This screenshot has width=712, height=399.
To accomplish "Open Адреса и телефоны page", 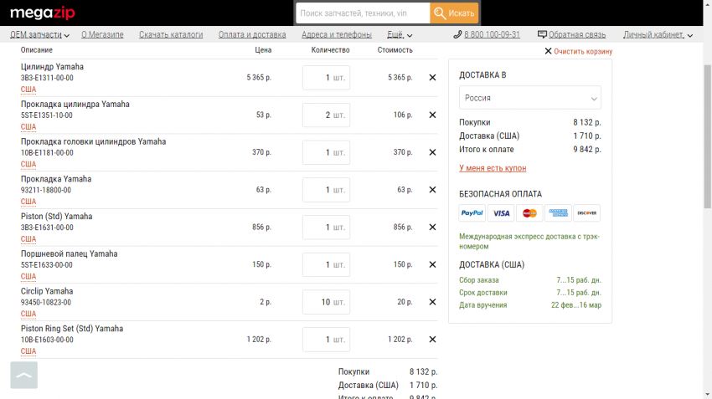I will (337, 34).
